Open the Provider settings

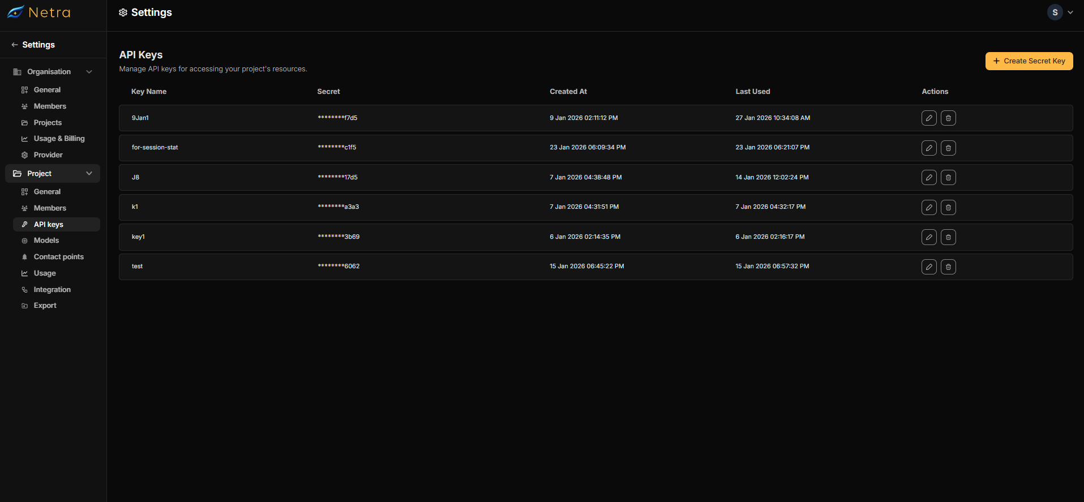48,155
